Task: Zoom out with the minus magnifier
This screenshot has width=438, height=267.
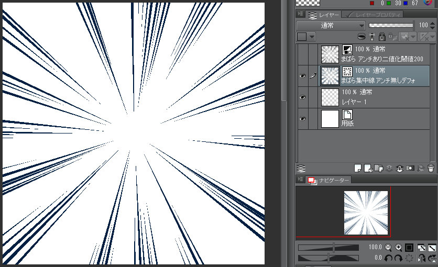Action: (x=388, y=247)
